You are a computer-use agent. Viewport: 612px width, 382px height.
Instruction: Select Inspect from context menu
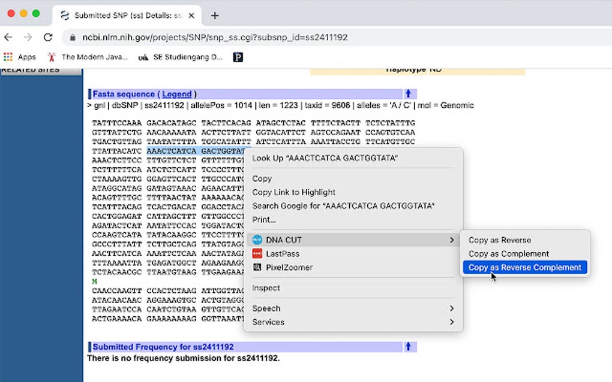coord(266,288)
